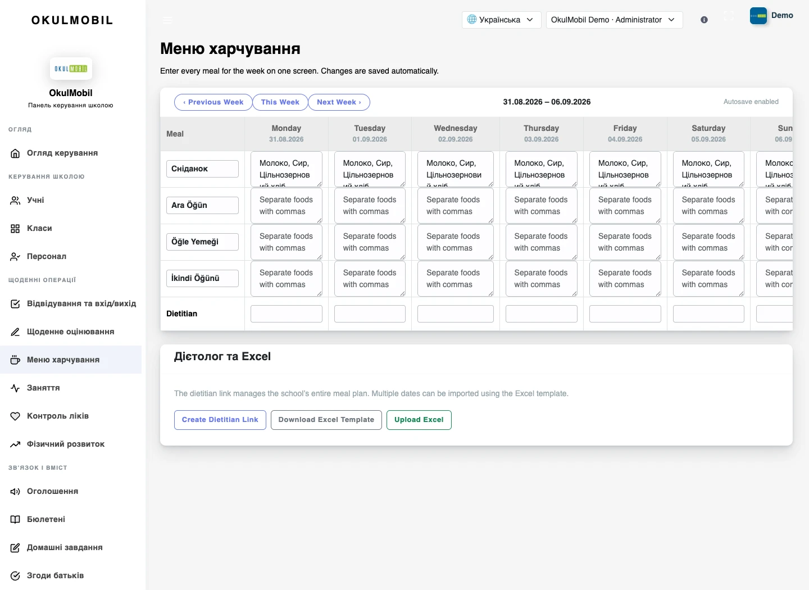Screen dimensions: 809x590
Task: Open the Українська language dropdown
Action: click(502, 20)
